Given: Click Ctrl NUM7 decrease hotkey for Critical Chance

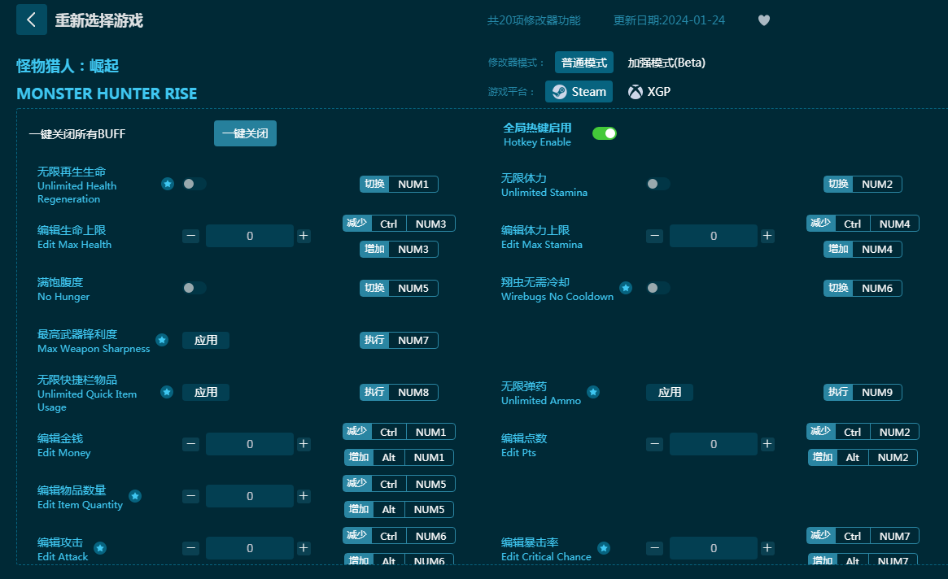Looking at the screenshot, I should pyautogui.click(x=863, y=536).
